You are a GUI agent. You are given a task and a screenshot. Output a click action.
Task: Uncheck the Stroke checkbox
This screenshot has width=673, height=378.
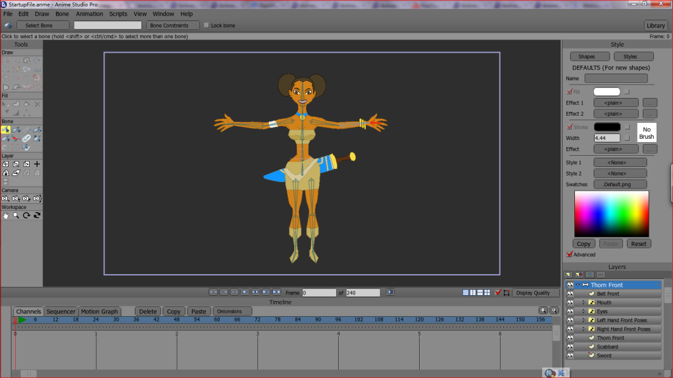(570, 127)
